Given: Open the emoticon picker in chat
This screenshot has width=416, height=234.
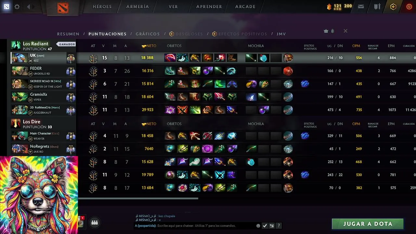Looking at the screenshot, I should click(x=258, y=226).
